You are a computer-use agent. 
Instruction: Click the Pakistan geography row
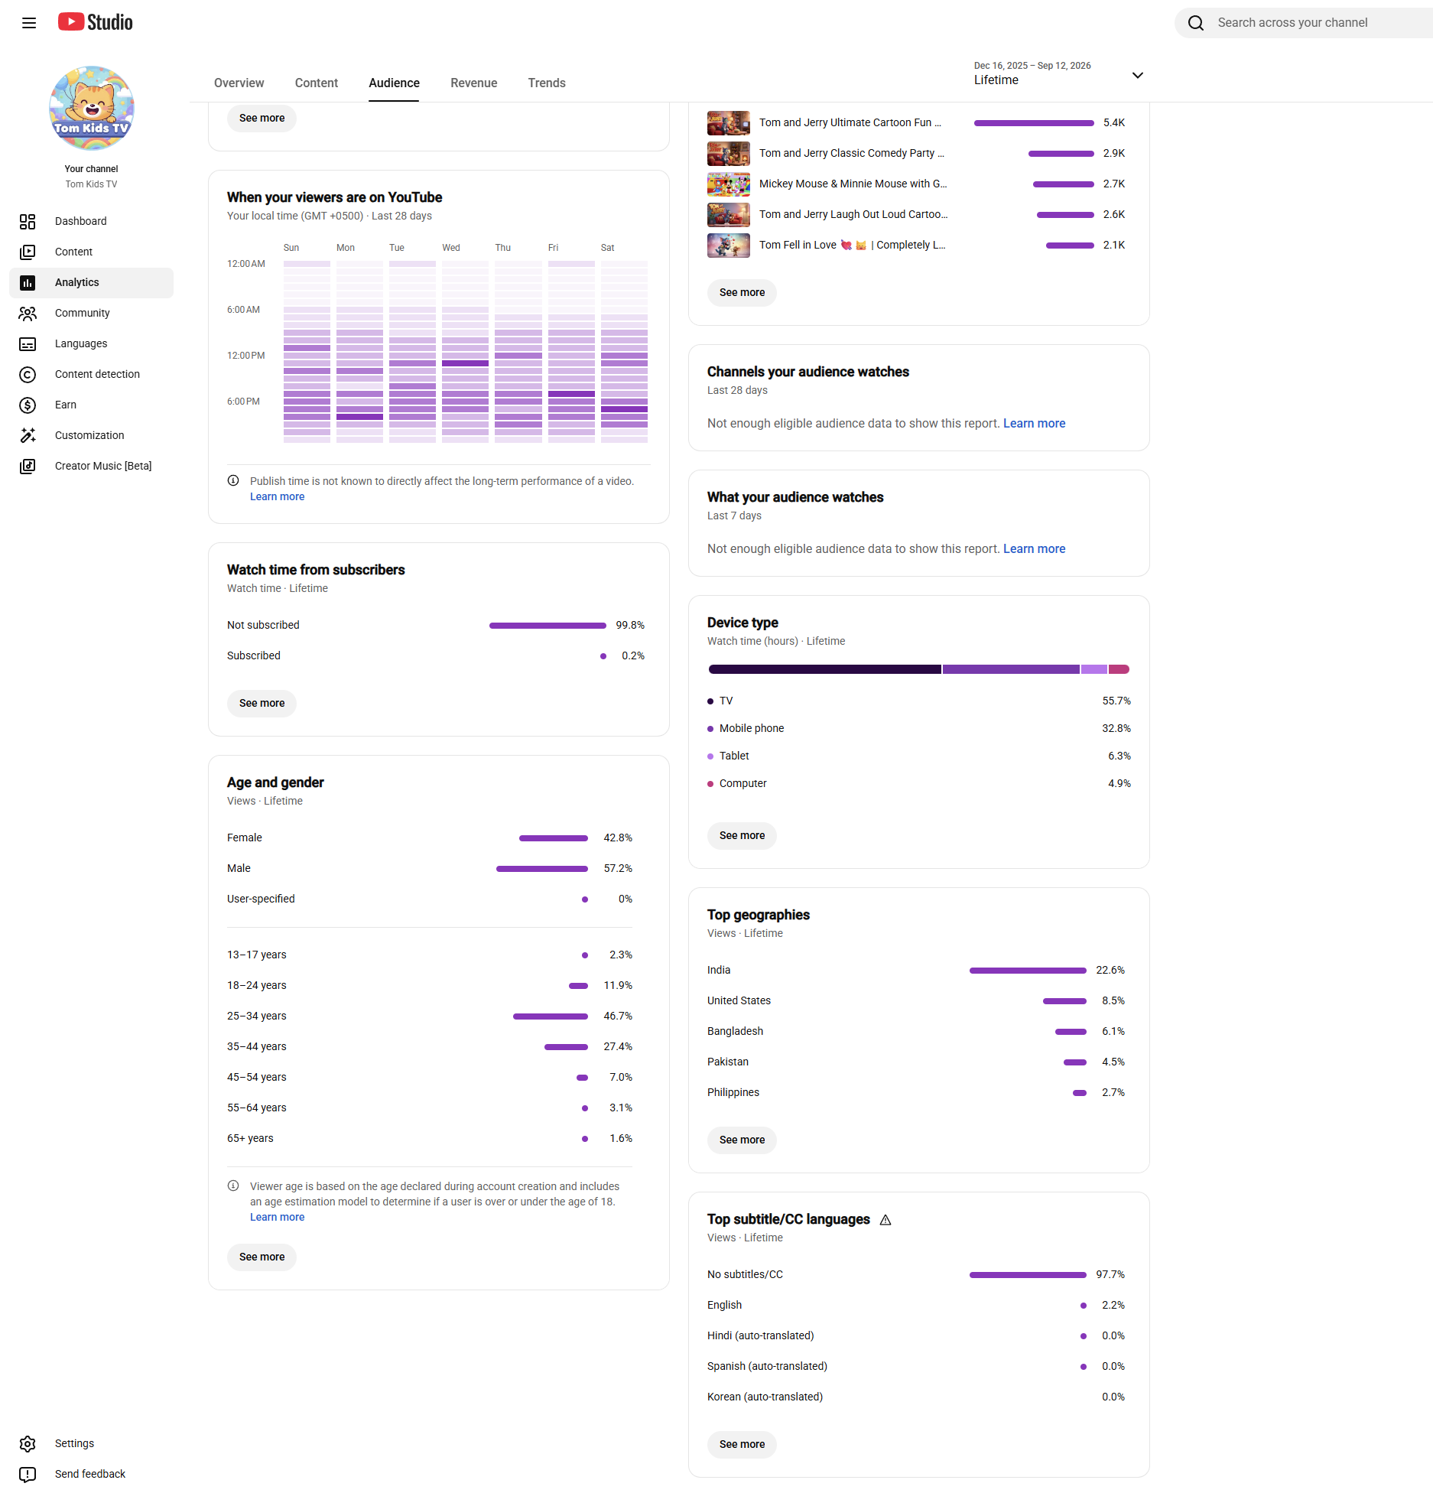click(916, 1062)
